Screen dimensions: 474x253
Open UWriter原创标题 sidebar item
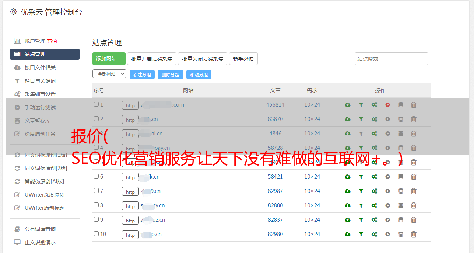pyautogui.click(x=45, y=208)
